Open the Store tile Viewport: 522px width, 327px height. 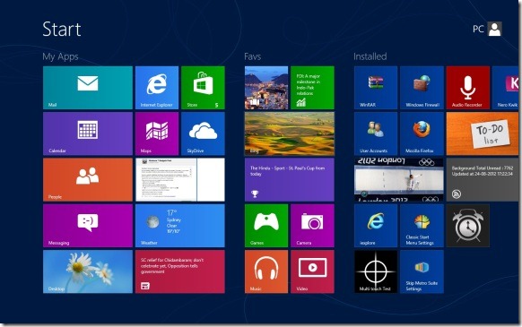(203, 88)
